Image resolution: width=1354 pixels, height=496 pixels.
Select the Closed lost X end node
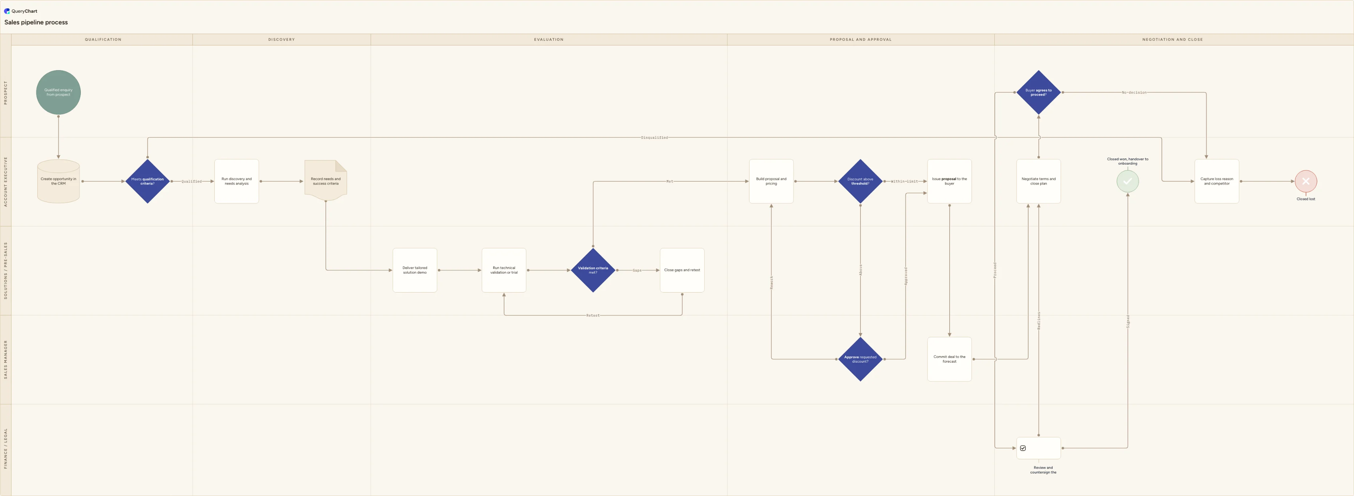click(x=1306, y=181)
